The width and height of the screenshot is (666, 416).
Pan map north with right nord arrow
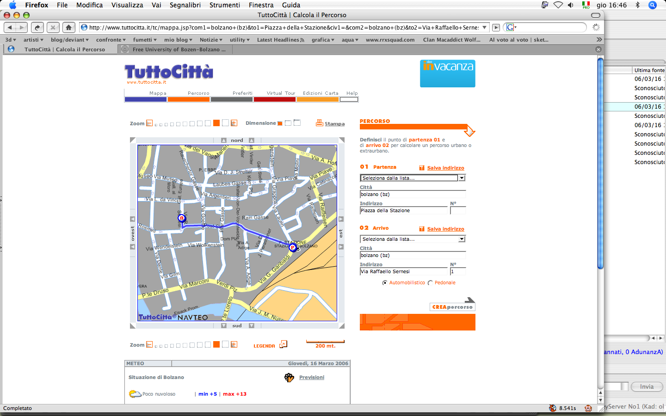pyautogui.click(x=252, y=140)
